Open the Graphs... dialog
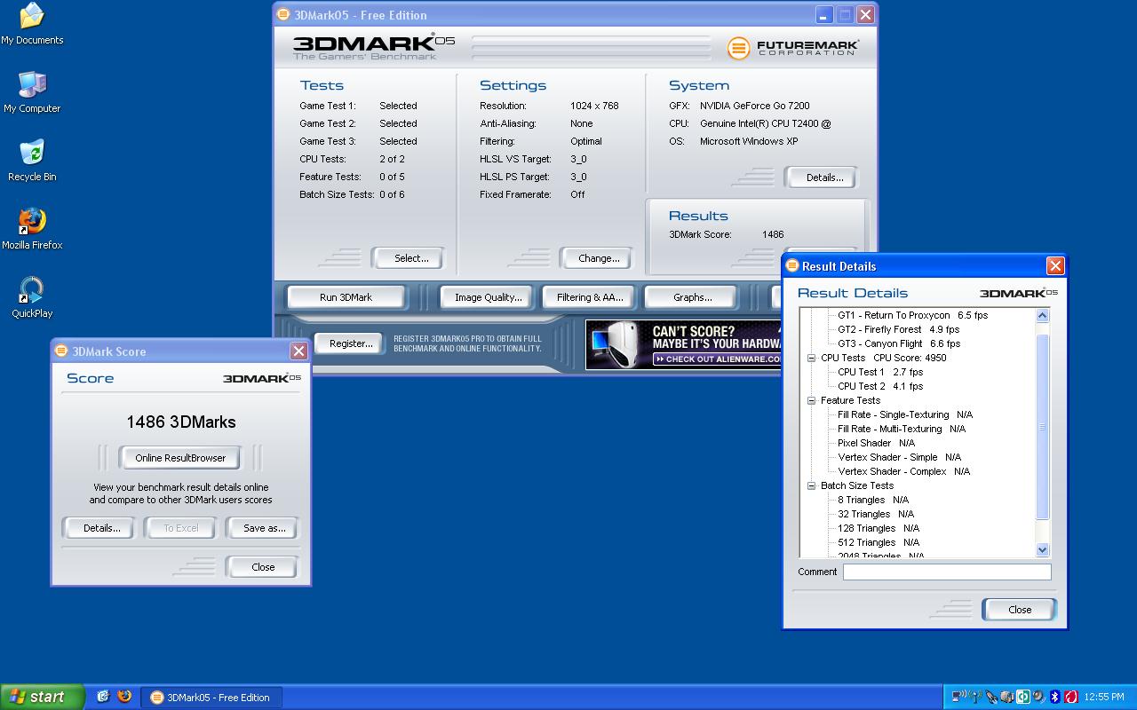 (x=692, y=297)
